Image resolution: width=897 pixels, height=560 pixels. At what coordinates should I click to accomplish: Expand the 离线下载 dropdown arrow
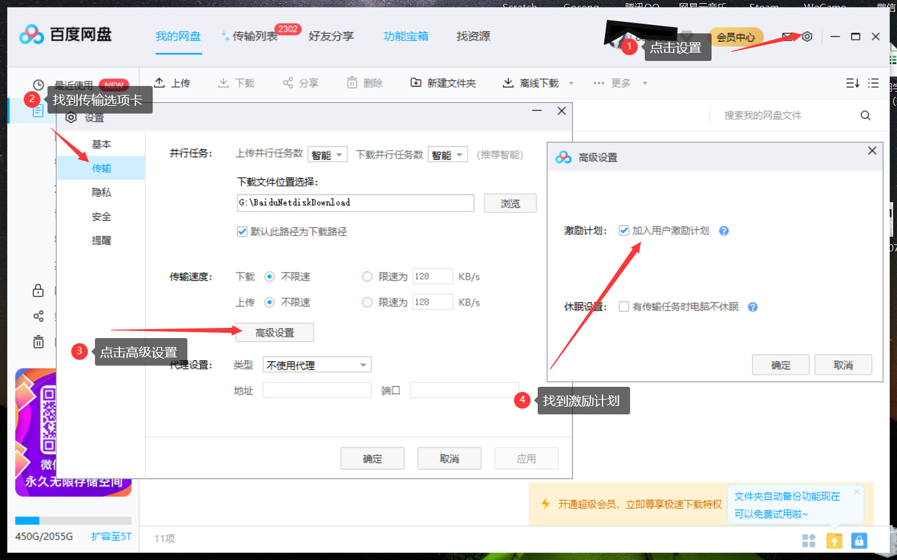click(x=570, y=83)
